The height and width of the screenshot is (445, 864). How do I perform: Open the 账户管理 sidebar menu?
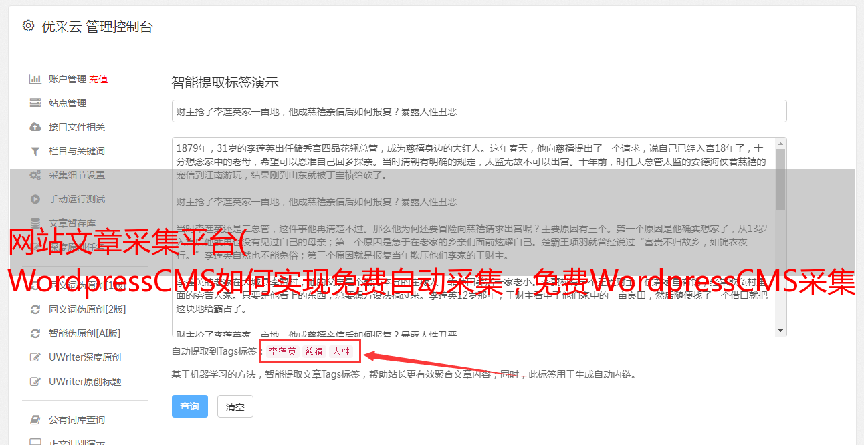click(67, 79)
